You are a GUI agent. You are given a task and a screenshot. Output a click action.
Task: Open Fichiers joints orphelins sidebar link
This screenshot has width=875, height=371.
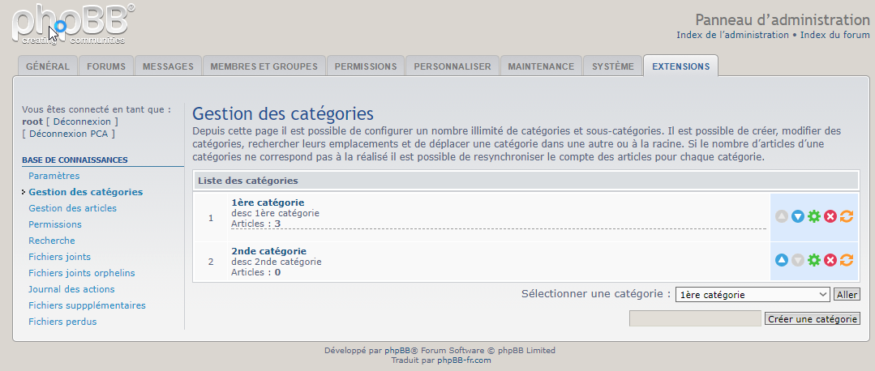81,273
